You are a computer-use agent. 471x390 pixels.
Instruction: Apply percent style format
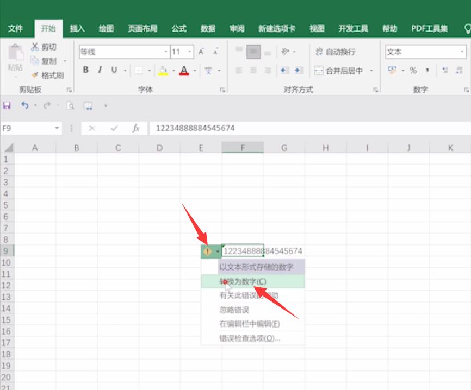[x=413, y=71]
